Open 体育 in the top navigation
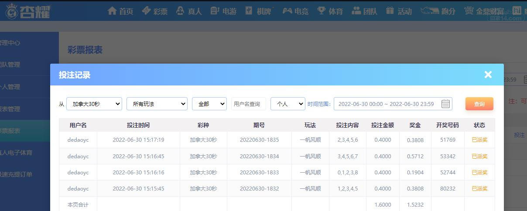The width and height of the screenshot is (527, 211). pyautogui.click(x=335, y=11)
